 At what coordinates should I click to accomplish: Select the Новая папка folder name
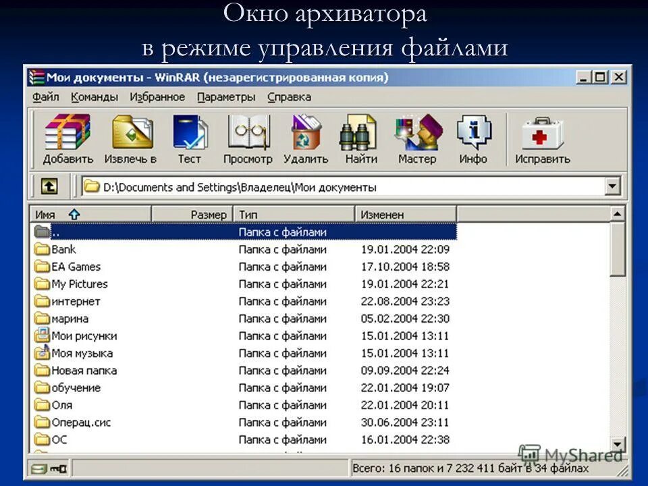click(x=84, y=371)
